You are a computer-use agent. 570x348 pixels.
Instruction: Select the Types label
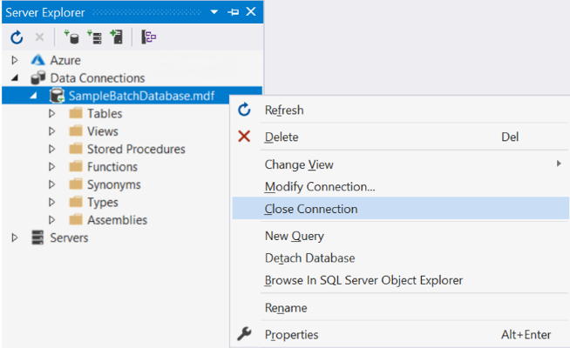pyautogui.click(x=103, y=203)
